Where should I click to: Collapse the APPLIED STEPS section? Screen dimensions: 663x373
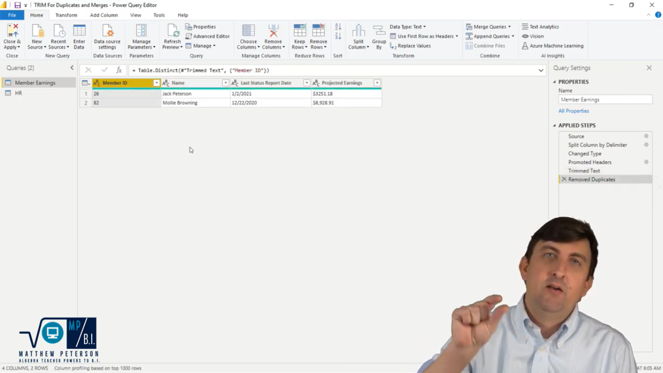pyautogui.click(x=555, y=125)
